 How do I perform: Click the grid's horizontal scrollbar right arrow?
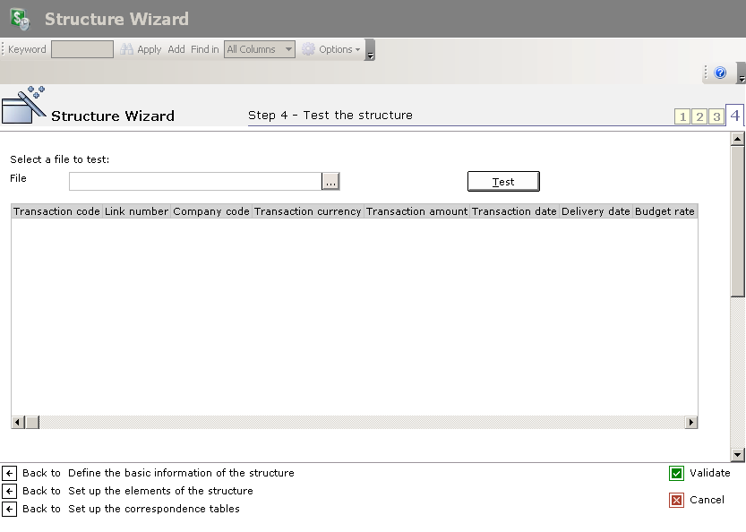click(690, 422)
